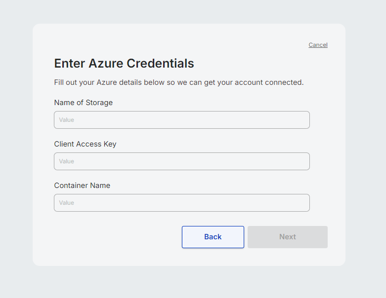The height and width of the screenshot is (298, 386).
Task: Click into the Container Name field
Action: (x=181, y=203)
